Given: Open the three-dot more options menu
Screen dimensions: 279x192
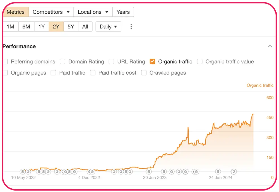Looking at the screenshot, I should tap(131, 27).
